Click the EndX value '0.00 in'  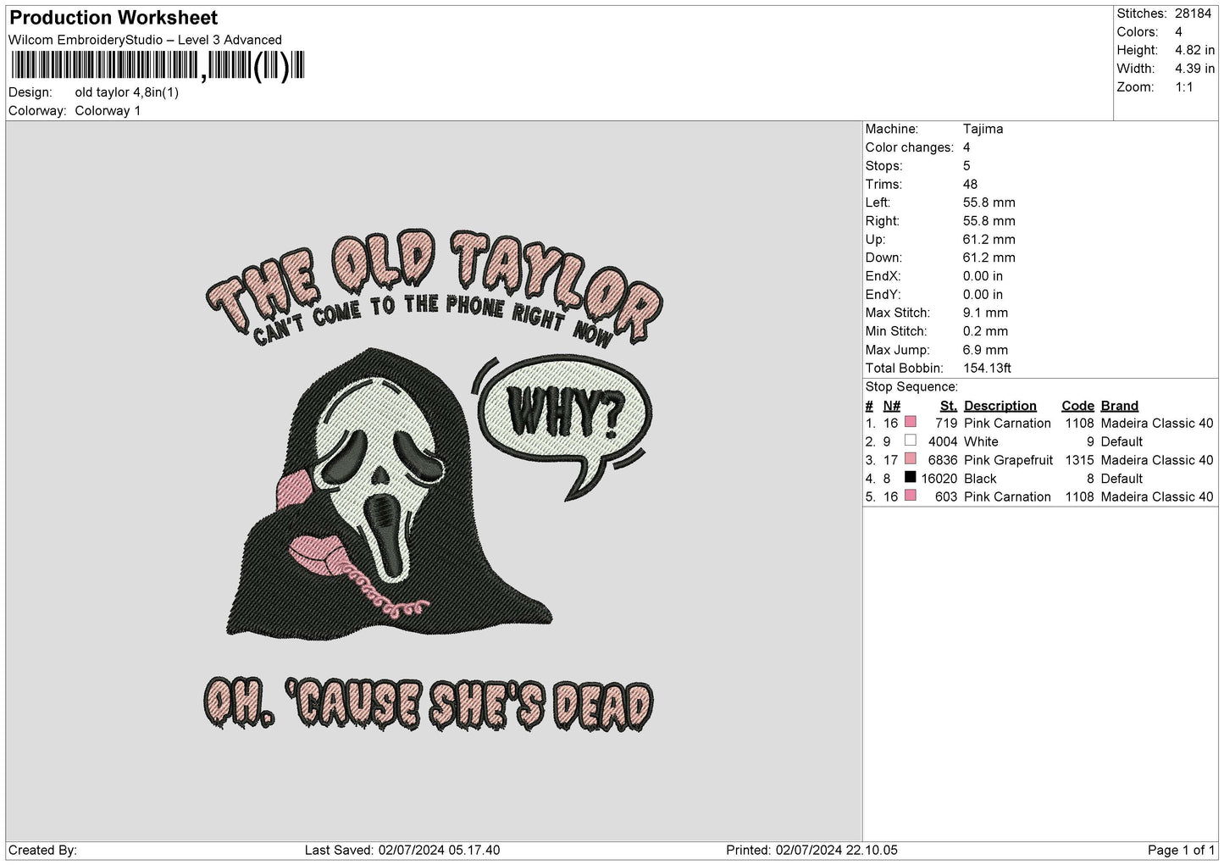pos(983,276)
